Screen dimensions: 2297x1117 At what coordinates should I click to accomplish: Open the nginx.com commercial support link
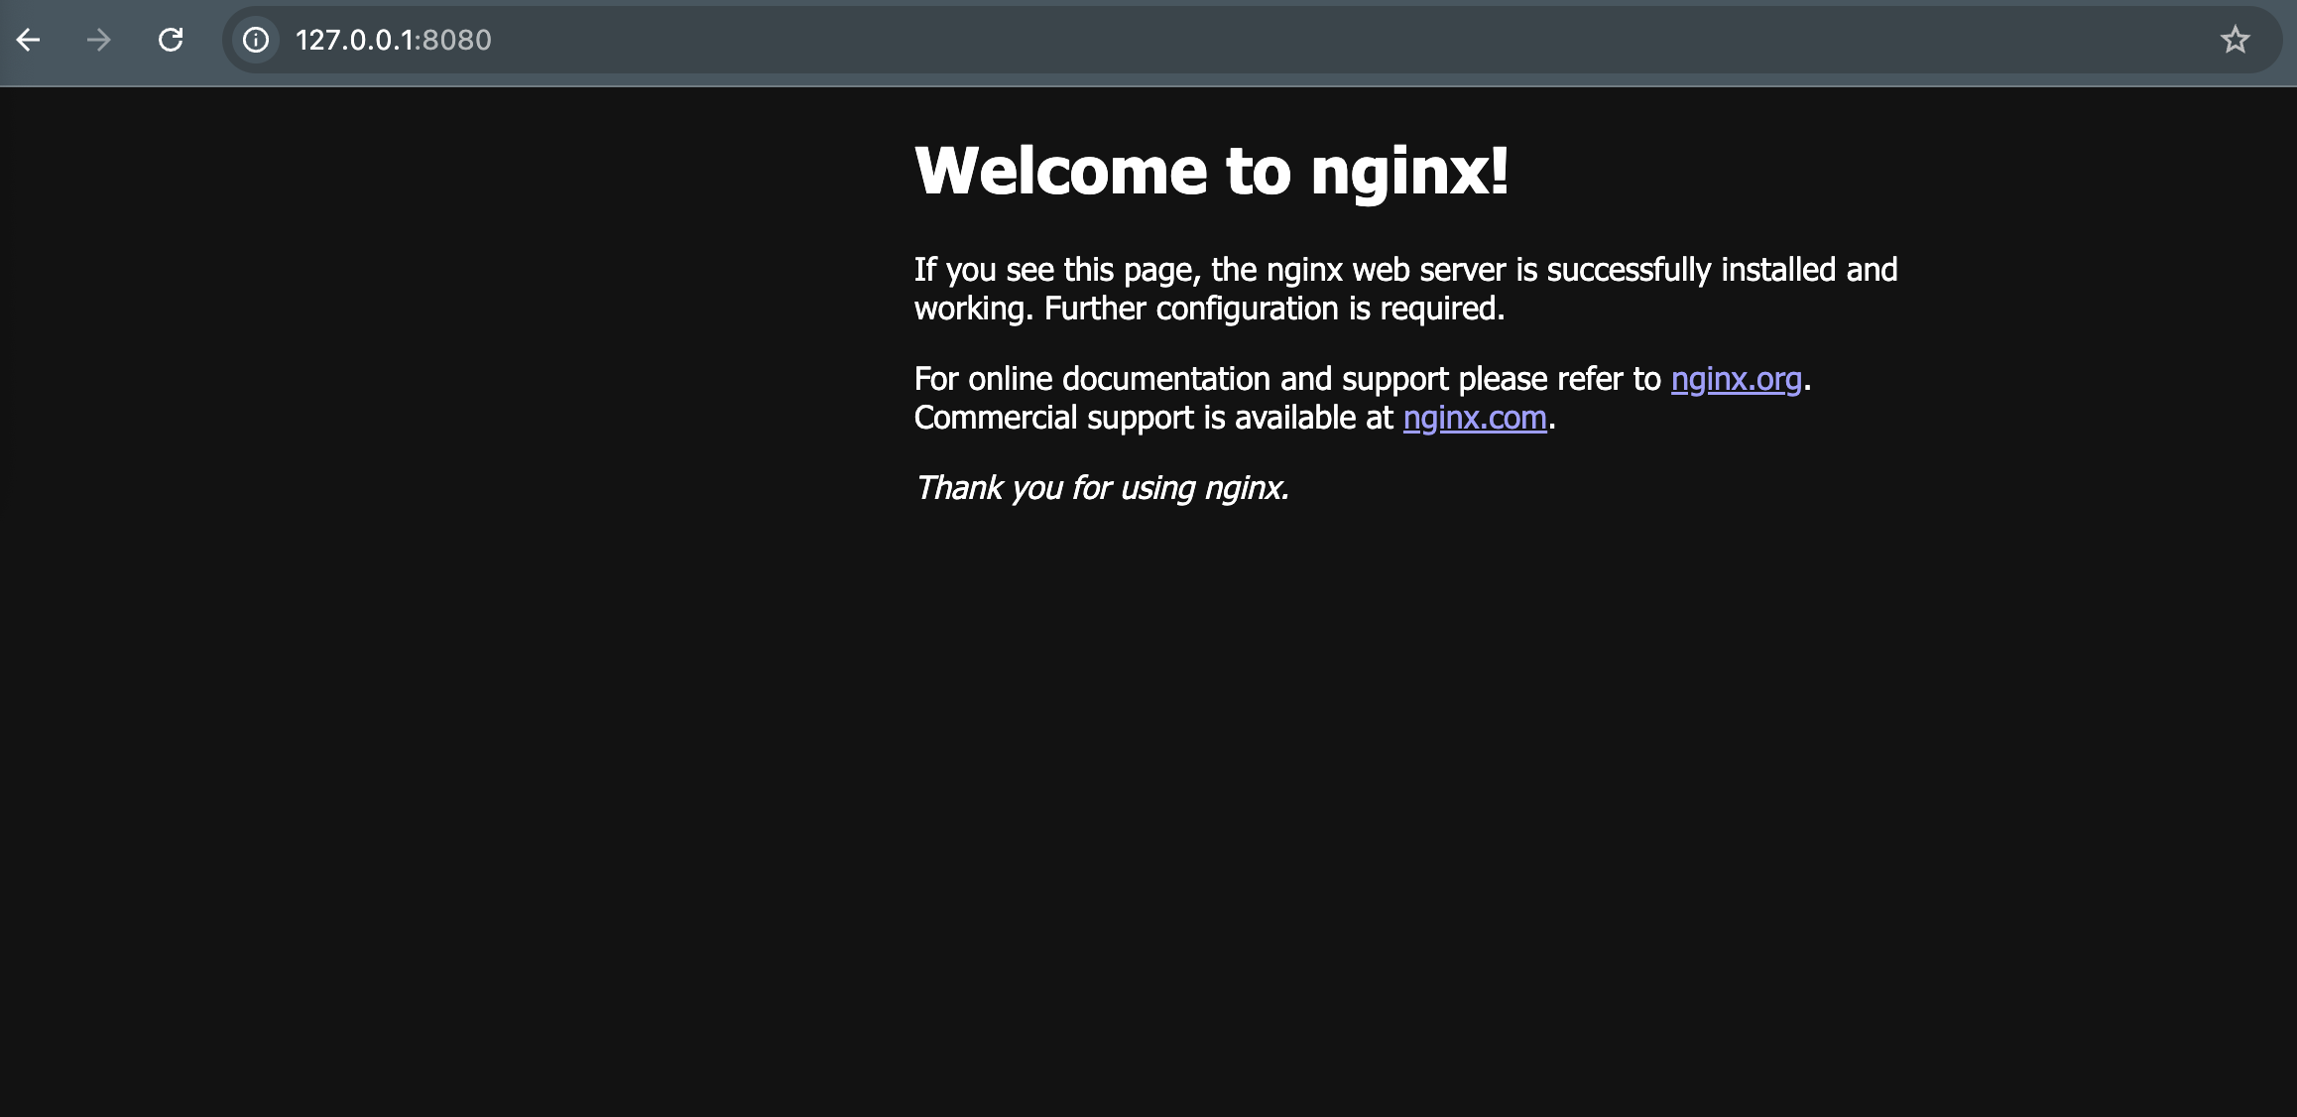coord(1475,418)
